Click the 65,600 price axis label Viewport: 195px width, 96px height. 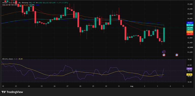(x=190, y=4)
